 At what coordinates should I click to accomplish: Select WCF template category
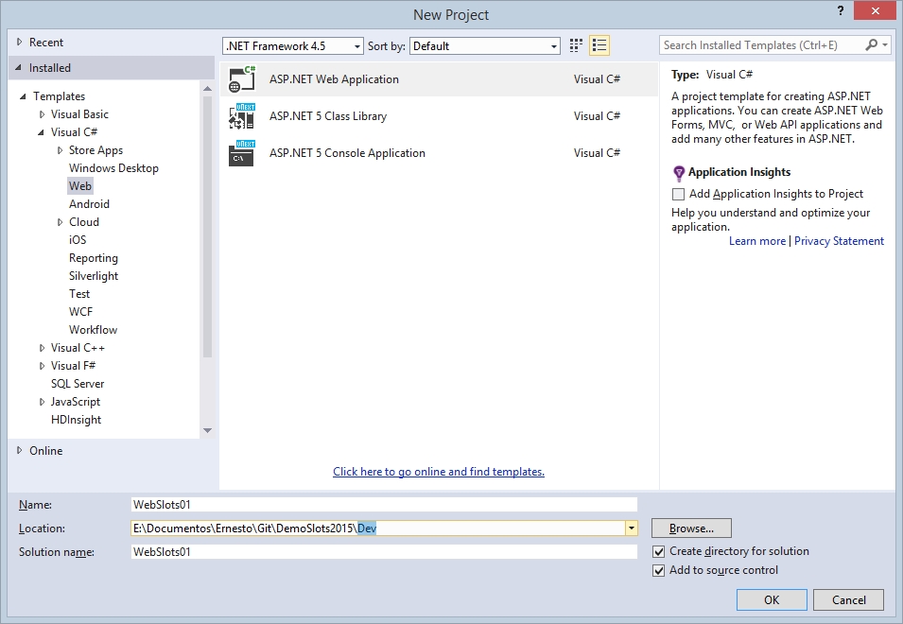click(80, 311)
